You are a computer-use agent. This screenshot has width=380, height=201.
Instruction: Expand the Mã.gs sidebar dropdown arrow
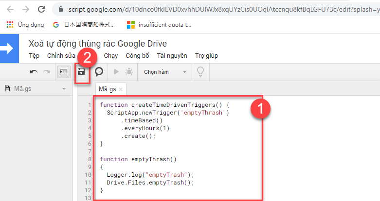(x=64, y=89)
